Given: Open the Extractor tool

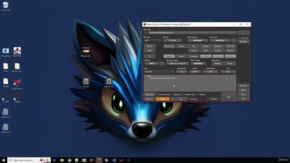Looking at the screenshot, I should point(230,50).
